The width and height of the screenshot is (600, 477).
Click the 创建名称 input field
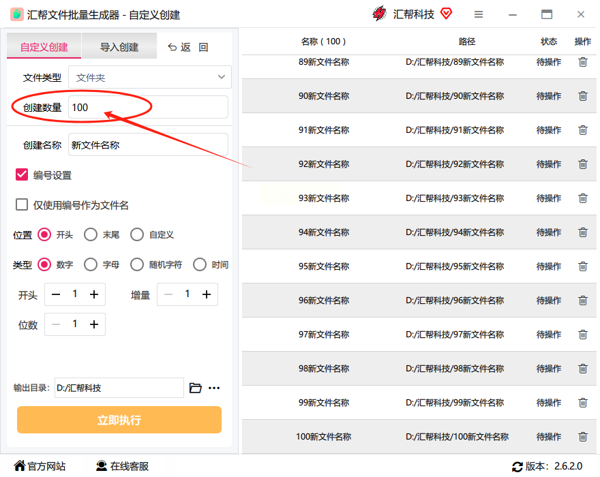click(149, 144)
